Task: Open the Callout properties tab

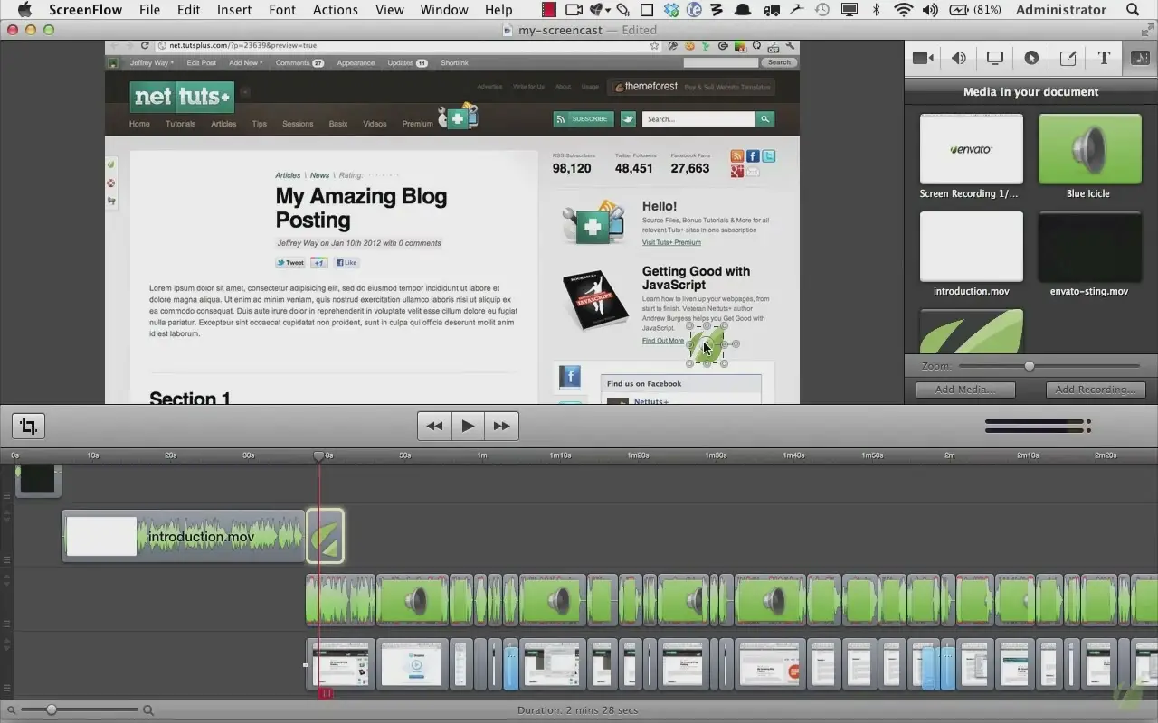Action: (1031, 58)
